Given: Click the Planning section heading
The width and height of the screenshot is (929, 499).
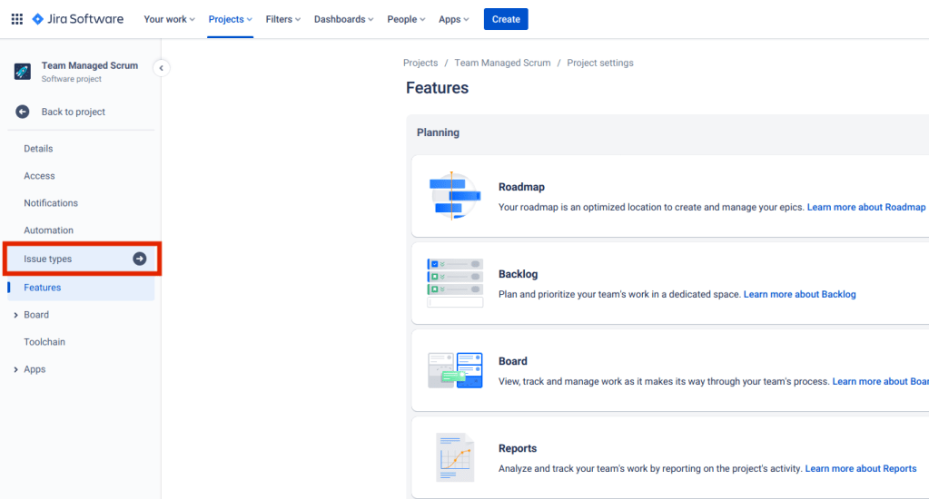Looking at the screenshot, I should point(438,132).
